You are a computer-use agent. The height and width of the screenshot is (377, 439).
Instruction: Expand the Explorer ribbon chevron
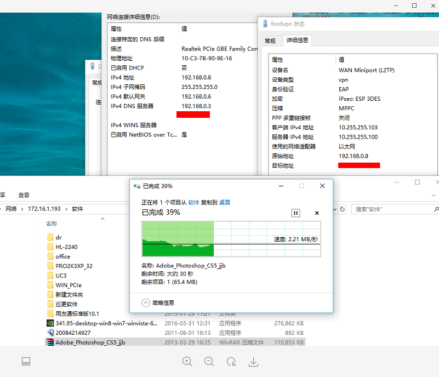pos(434,195)
